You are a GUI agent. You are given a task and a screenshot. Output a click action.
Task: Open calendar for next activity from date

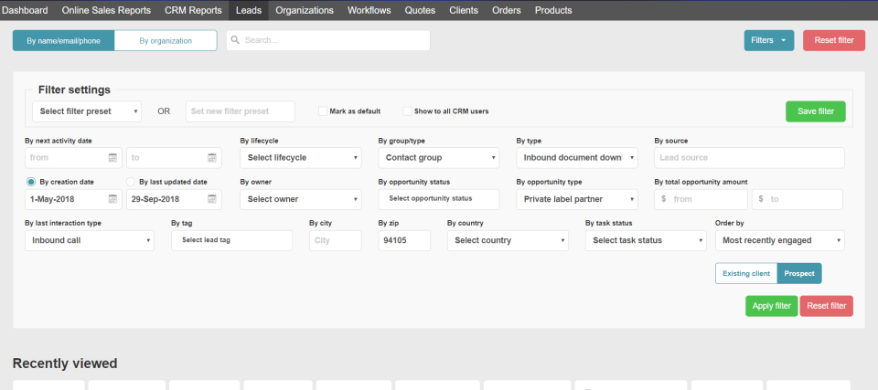point(112,158)
